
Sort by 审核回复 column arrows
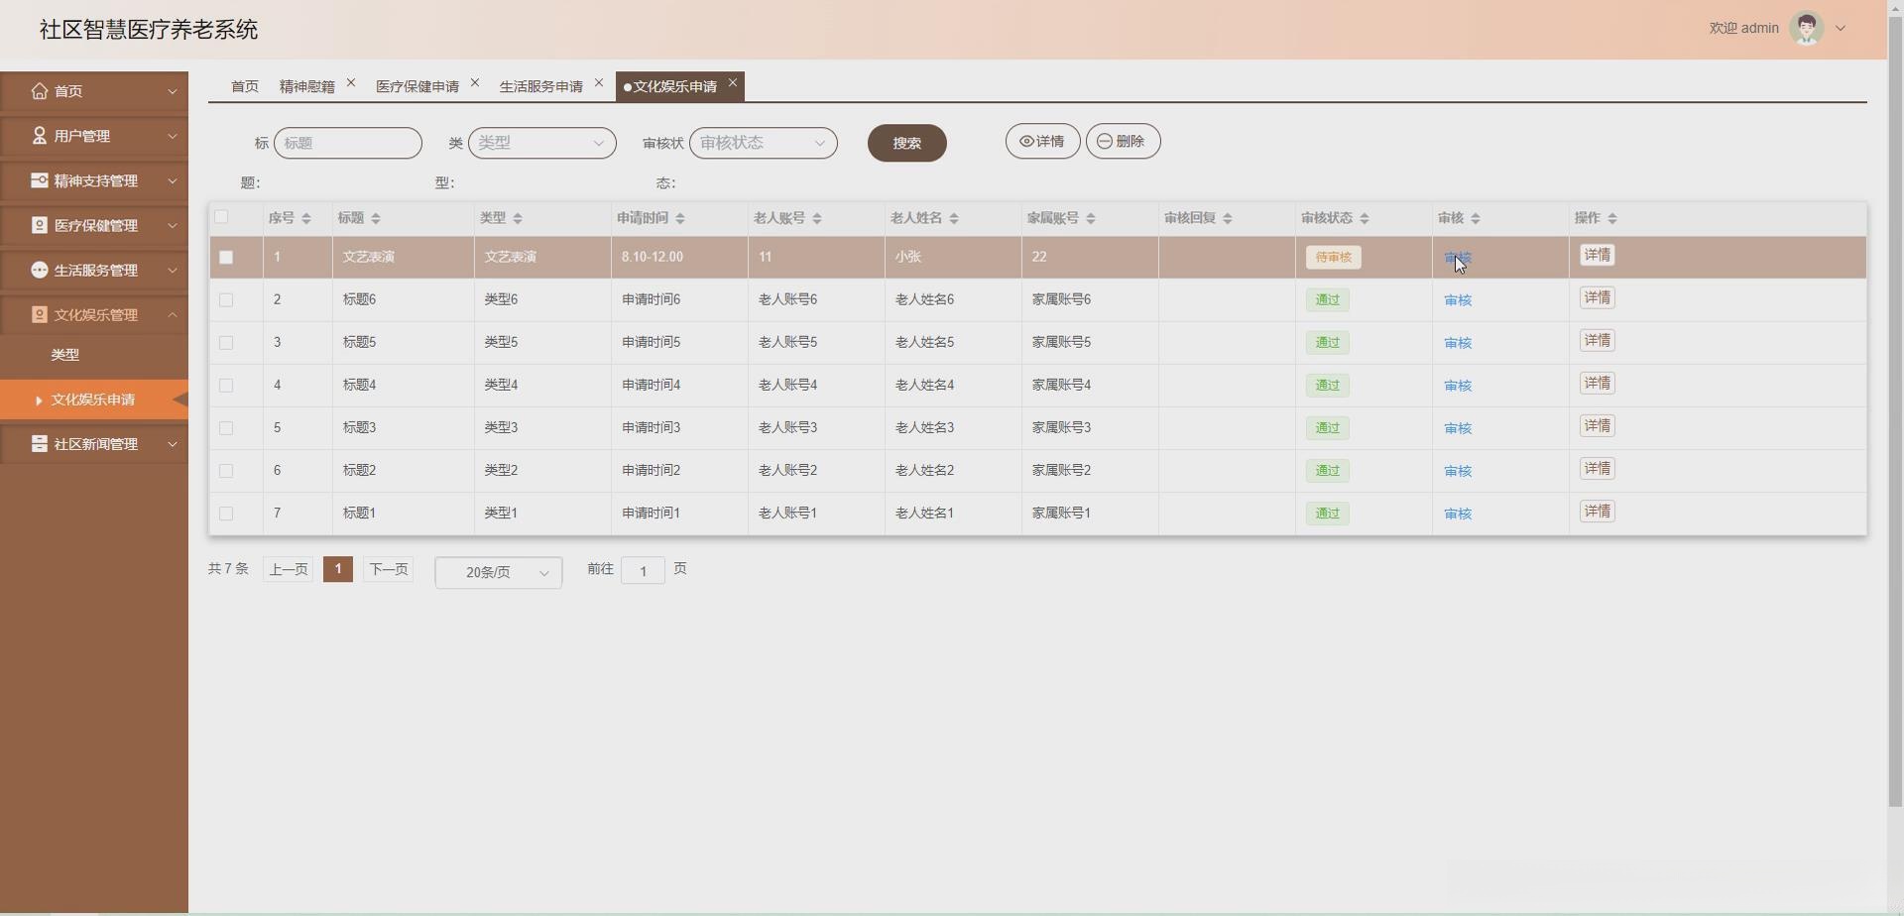pos(1228,218)
